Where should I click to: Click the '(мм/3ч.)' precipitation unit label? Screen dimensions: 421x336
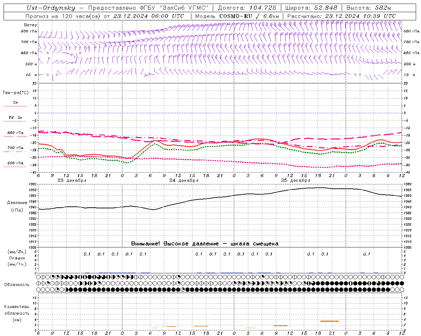17,252
